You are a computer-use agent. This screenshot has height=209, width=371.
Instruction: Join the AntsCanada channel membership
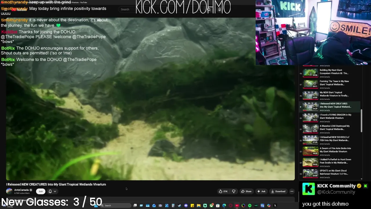(41, 191)
